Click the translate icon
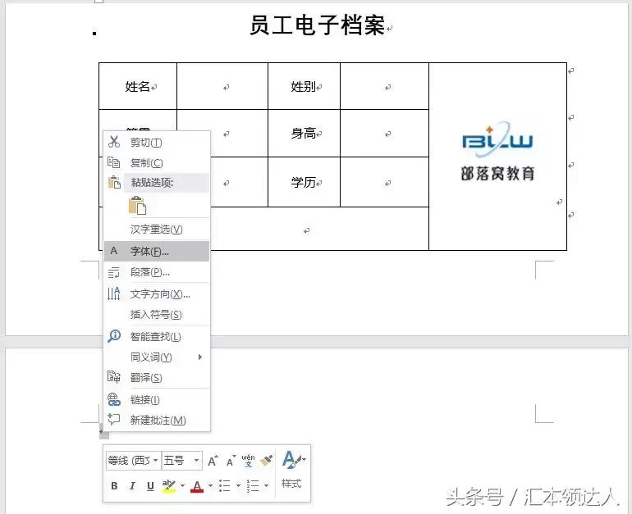The width and height of the screenshot is (632, 514). tap(114, 377)
